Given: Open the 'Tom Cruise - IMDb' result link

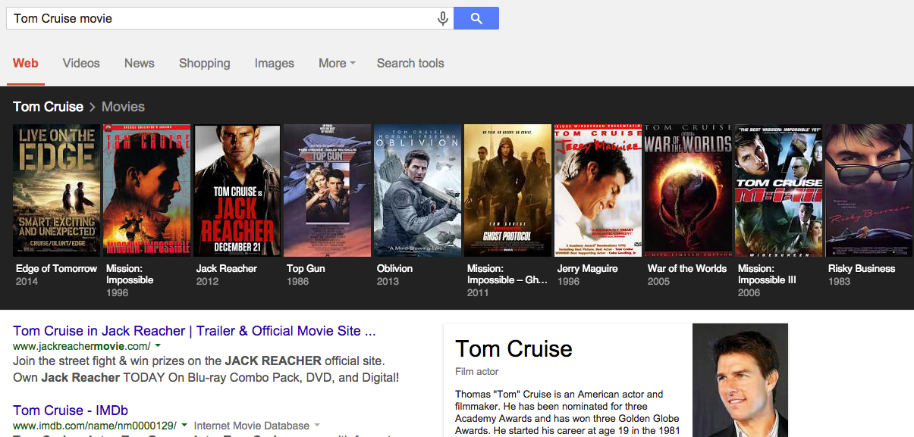Looking at the screenshot, I should pos(71,410).
